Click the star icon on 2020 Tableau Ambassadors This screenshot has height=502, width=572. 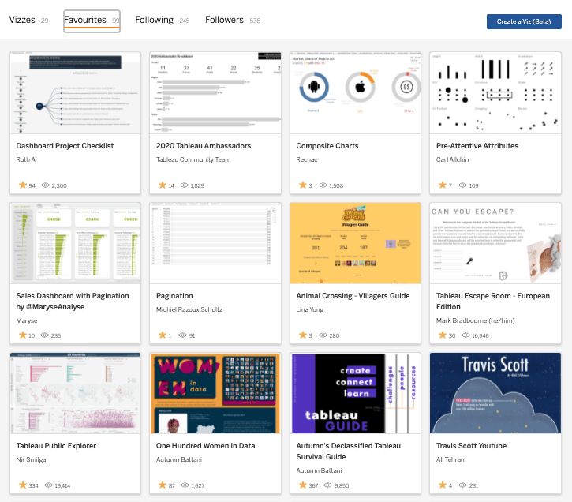coord(163,185)
